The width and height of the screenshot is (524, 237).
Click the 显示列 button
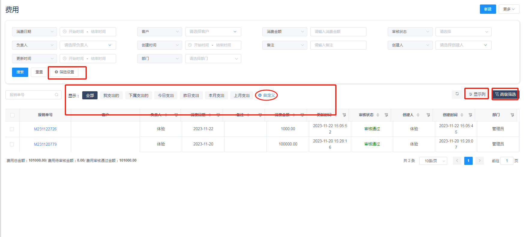click(477, 94)
